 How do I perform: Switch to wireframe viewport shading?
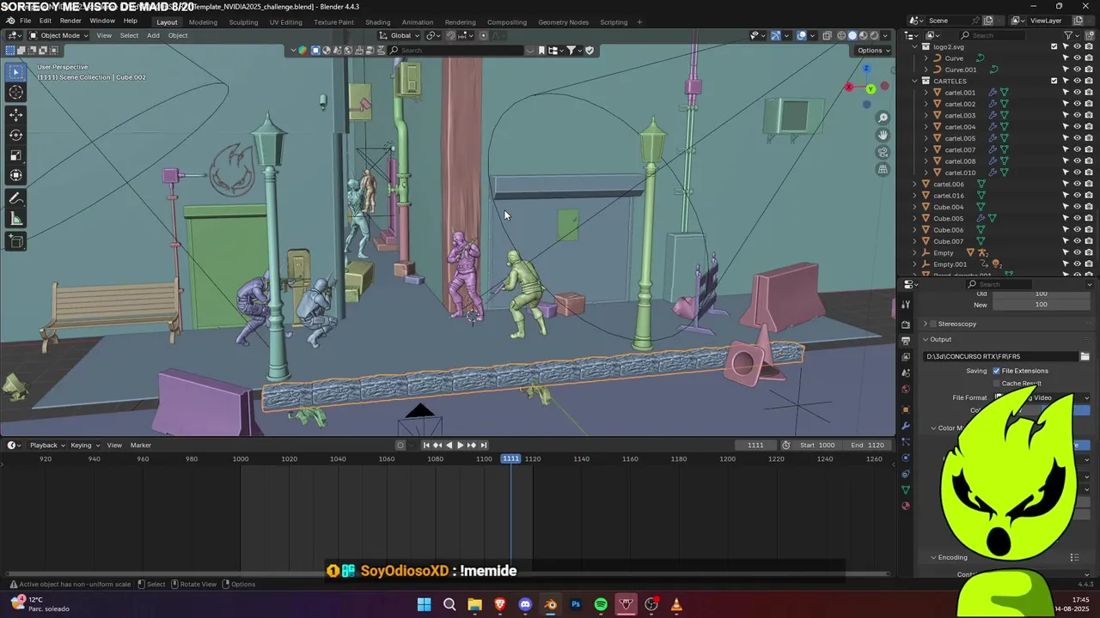[x=841, y=35]
